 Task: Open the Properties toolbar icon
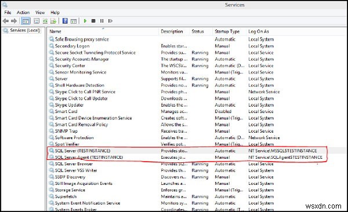click(37, 21)
